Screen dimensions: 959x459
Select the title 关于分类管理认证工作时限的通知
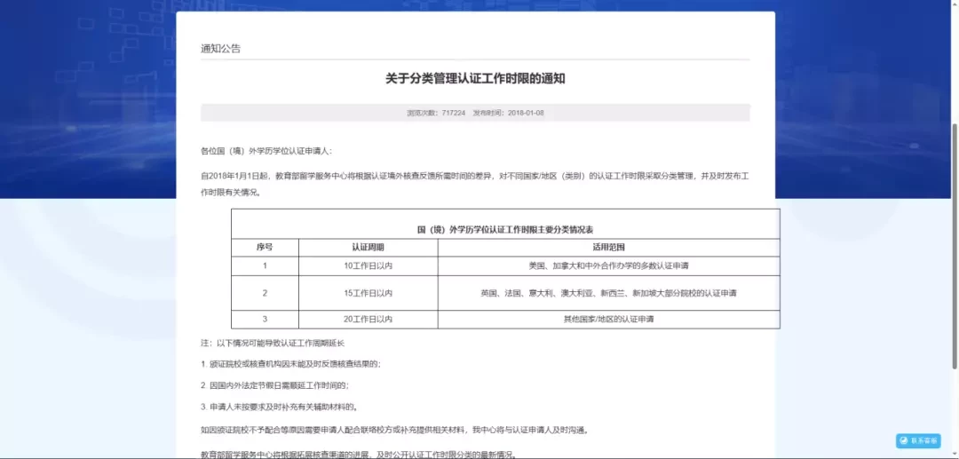pyautogui.click(x=475, y=79)
